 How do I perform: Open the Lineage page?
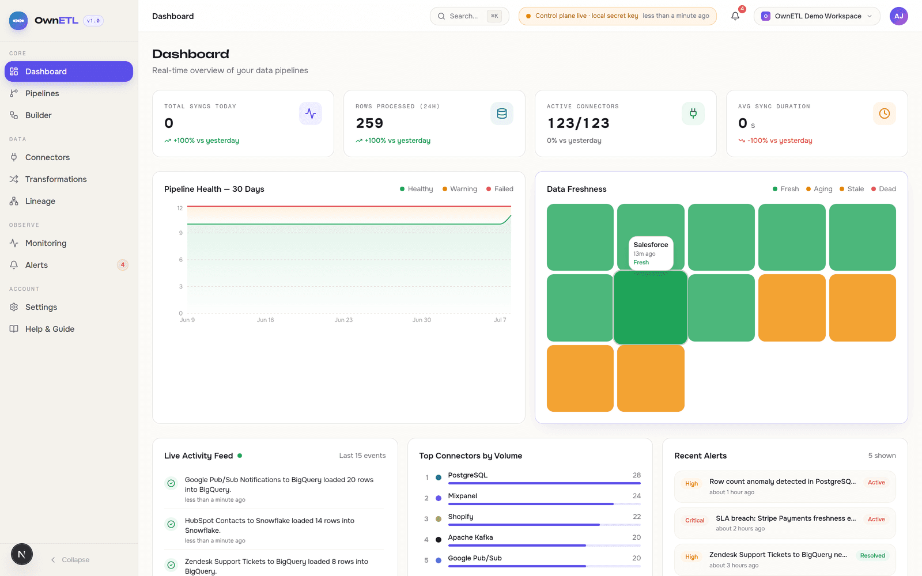click(69, 201)
